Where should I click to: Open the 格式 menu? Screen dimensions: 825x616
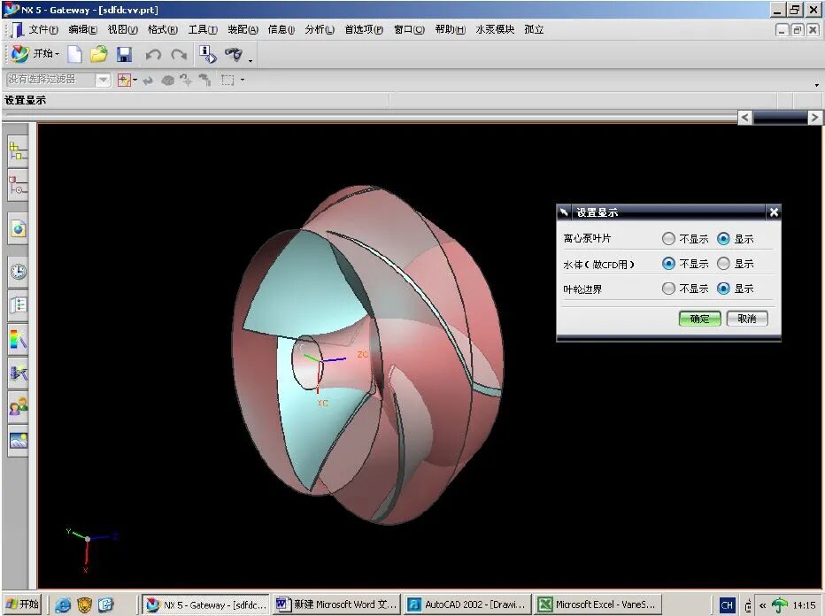[163, 29]
